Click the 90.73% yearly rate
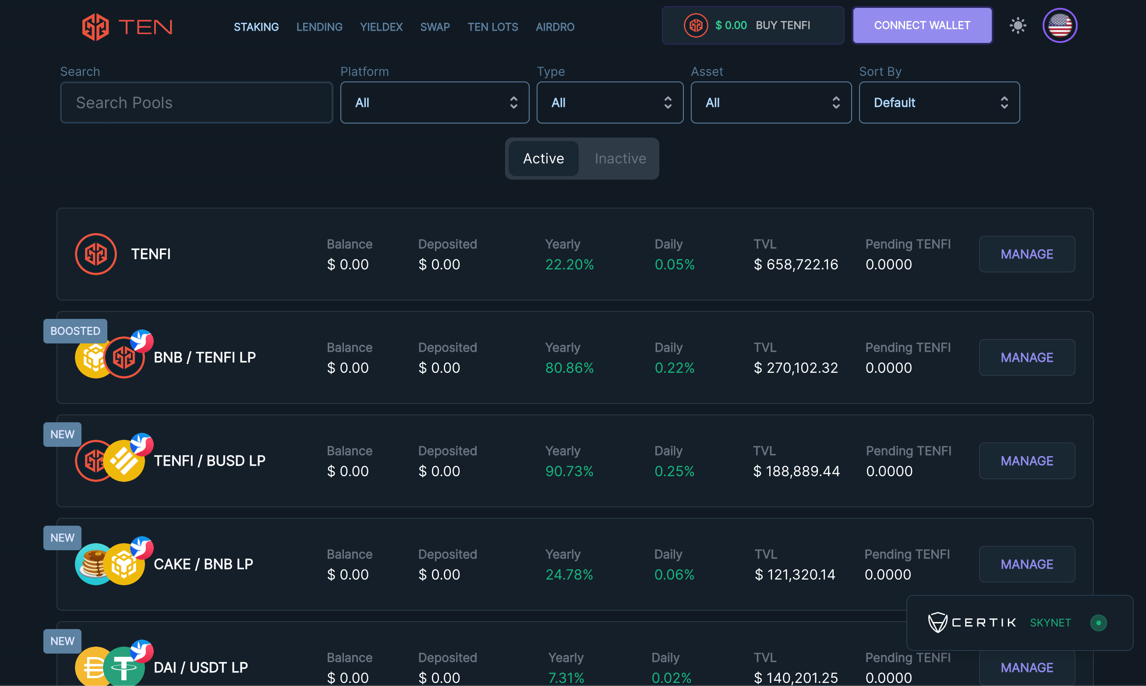The height and width of the screenshot is (686, 1146). pyautogui.click(x=569, y=471)
